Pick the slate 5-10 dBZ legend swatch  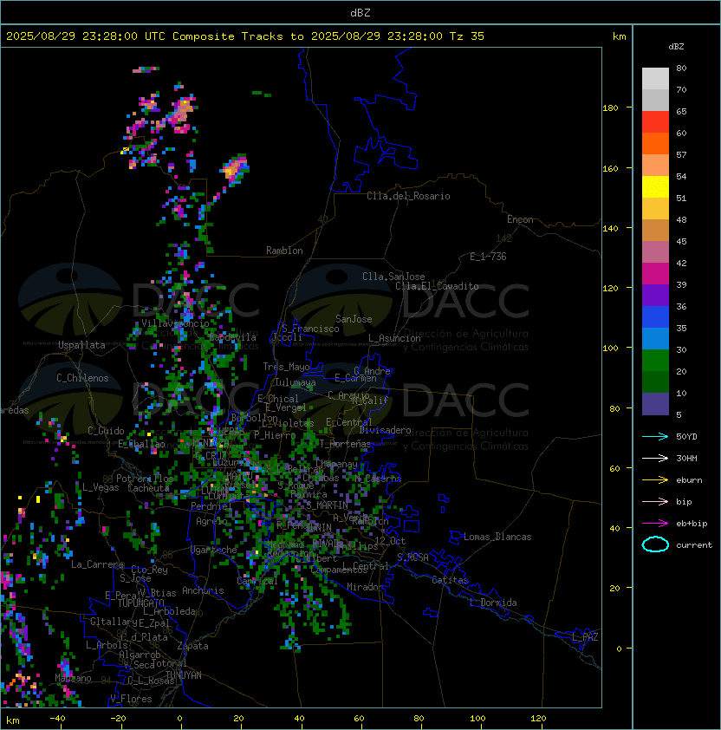click(655, 404)
